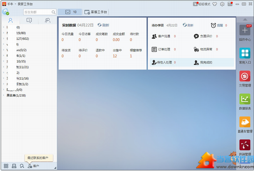Click the four-squares apps icon at bottom left
The height and width of the screenshot is (171, 254).
6,166
